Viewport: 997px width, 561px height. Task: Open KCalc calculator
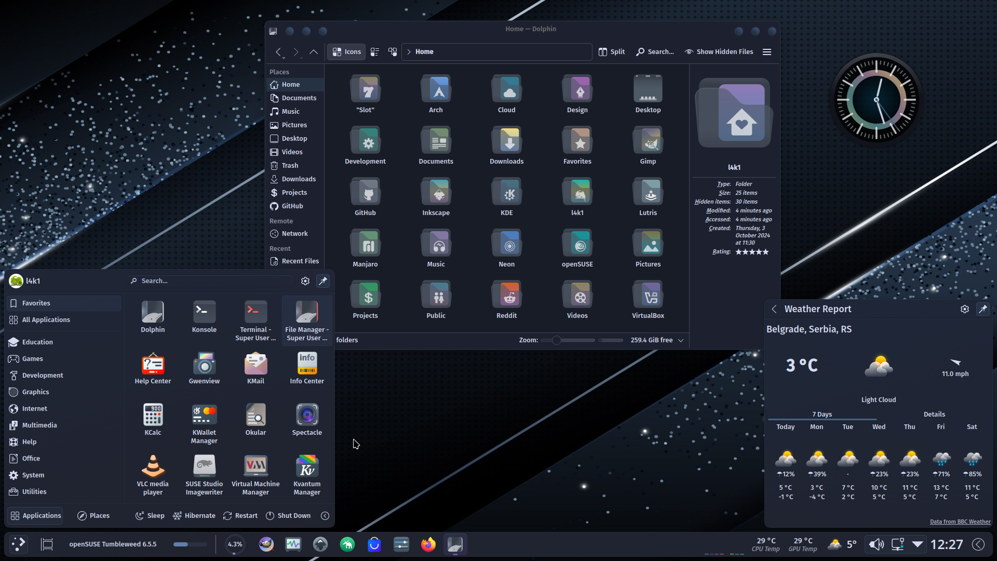(x=153, y=420)
